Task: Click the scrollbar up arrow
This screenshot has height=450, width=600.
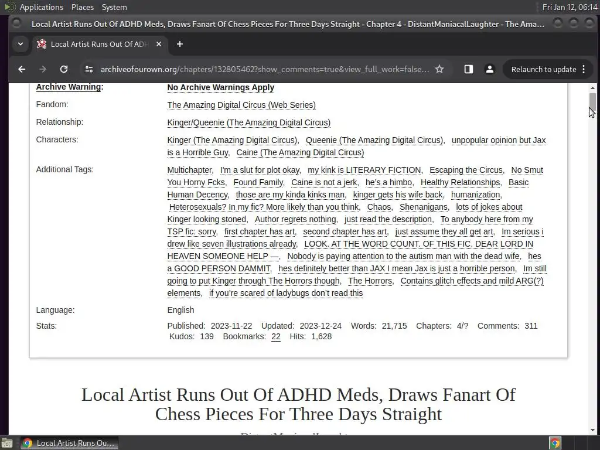Action: click(x=592, y=88)
